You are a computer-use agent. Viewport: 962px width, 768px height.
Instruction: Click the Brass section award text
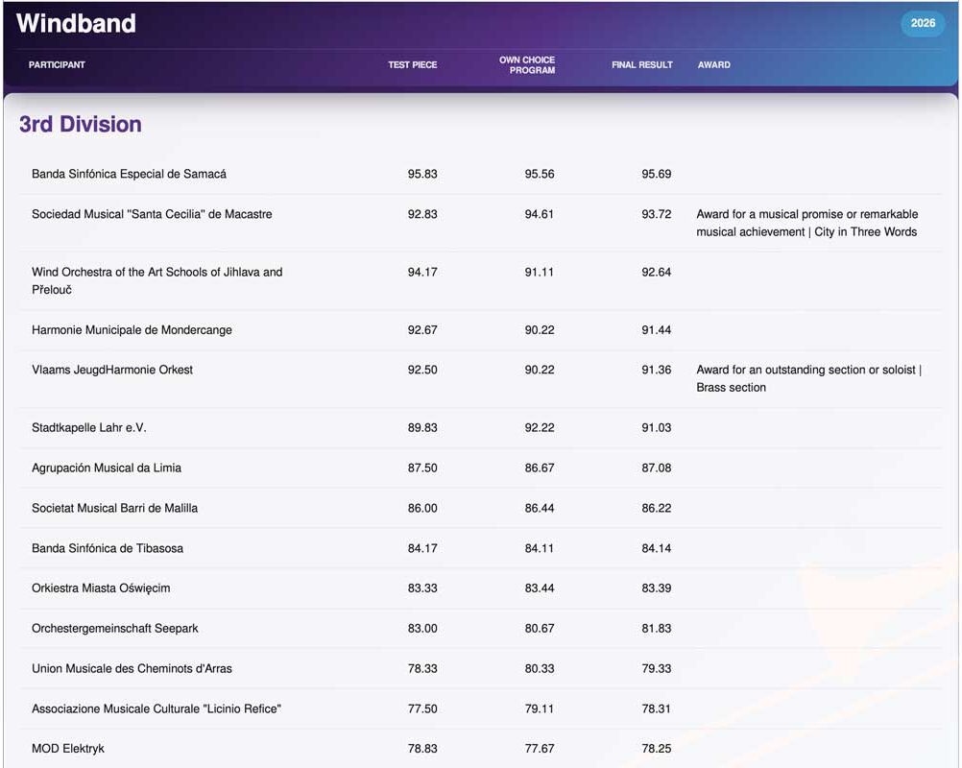coord(731,388)
